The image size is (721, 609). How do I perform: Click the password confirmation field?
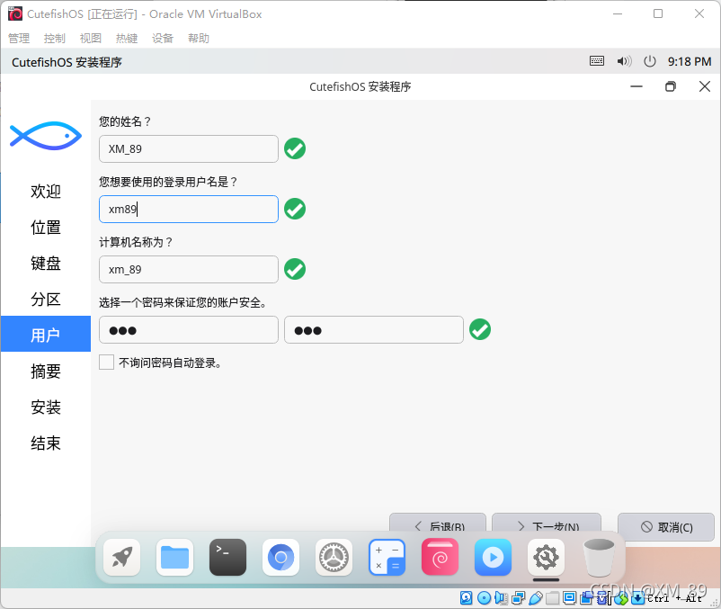click(374, 329)
